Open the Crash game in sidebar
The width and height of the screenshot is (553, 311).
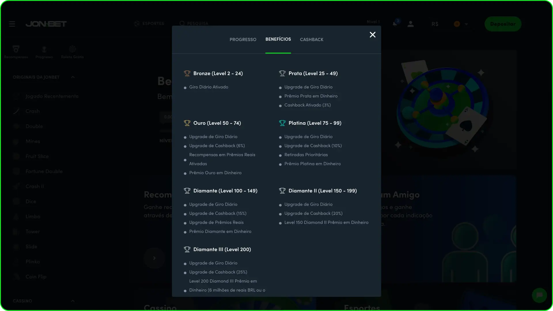click(x=26, y=111)
